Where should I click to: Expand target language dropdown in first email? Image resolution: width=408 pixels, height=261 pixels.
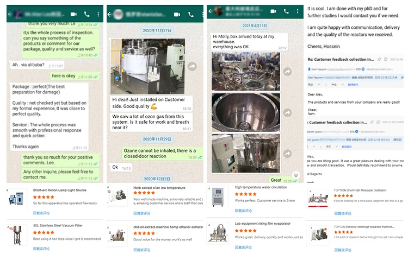pyautogui.click(x=342, y=85)
